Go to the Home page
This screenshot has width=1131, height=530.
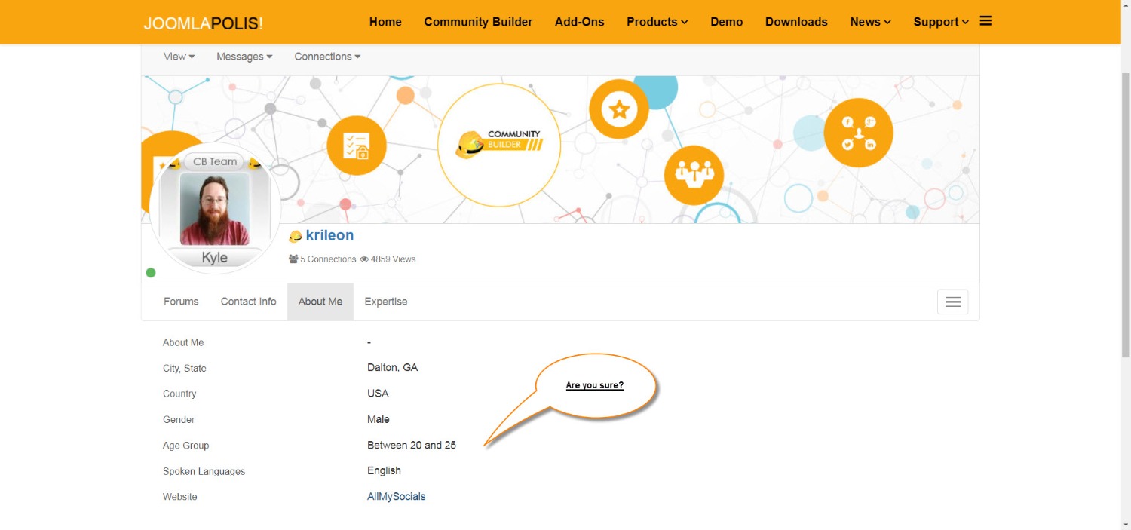point(385,22)
